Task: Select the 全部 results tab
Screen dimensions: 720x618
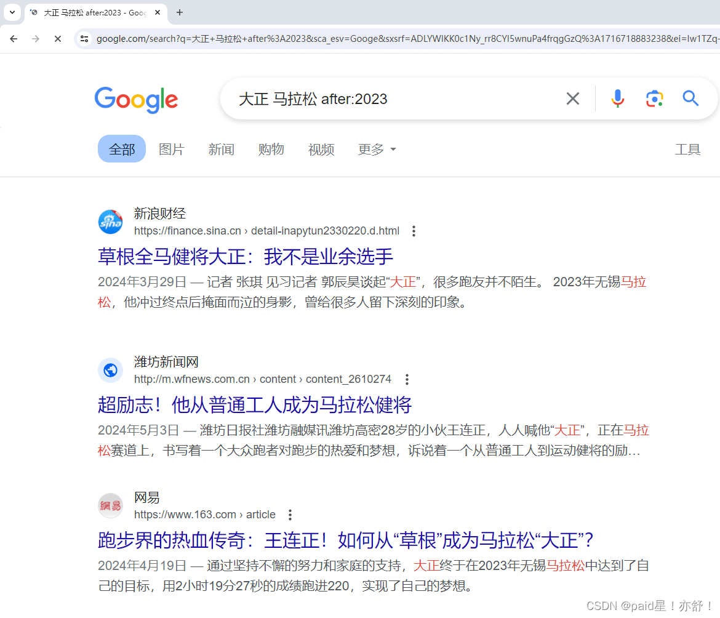Action: pyautogui.click(x=122, y=149)
